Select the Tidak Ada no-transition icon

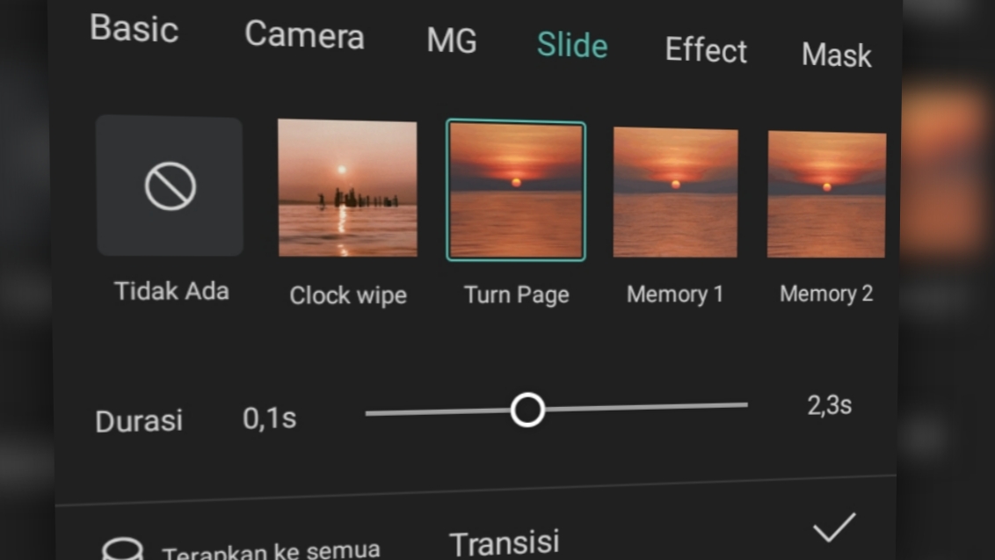click(170, 186)
